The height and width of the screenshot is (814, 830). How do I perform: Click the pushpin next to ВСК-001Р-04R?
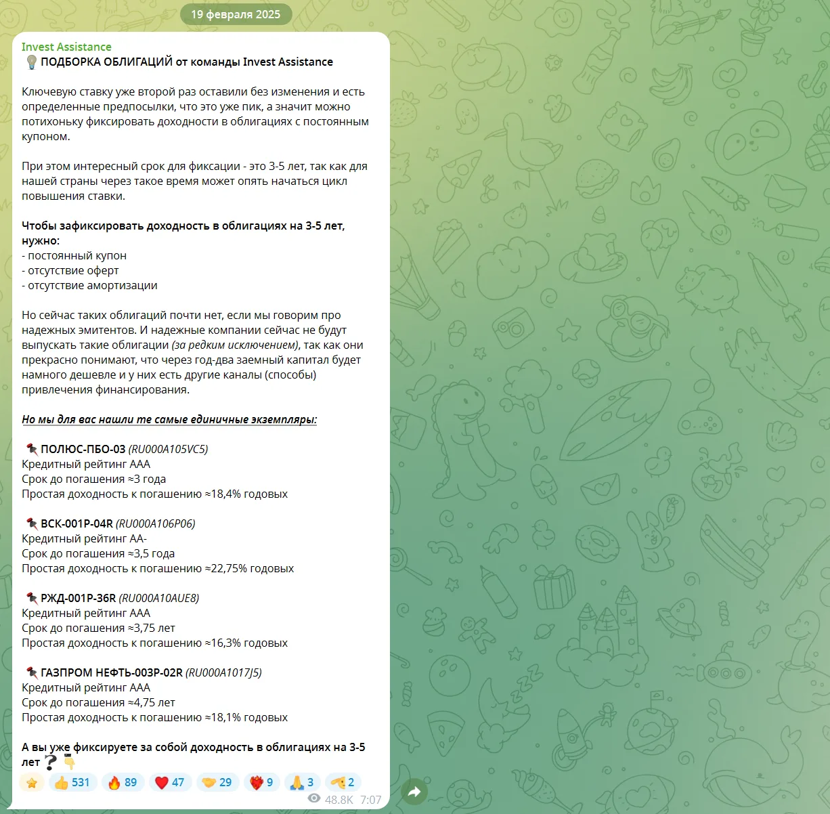pyautogui.click(x=31, y=523)
